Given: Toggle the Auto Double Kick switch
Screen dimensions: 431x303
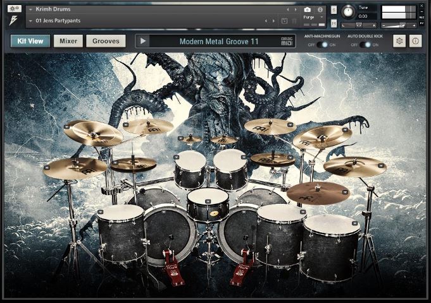Looking at the screenshot, I should coord(365,45).
